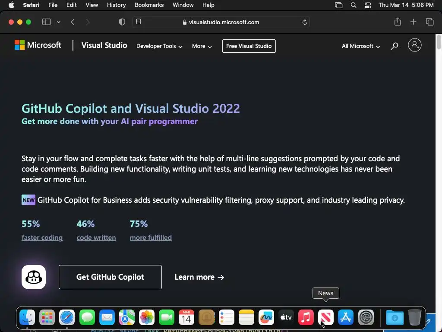Image resolution: width=442 pixels, height=332 pixels.
Task: Open the Bookmarks menu
Action: click(x=149, y=5)
